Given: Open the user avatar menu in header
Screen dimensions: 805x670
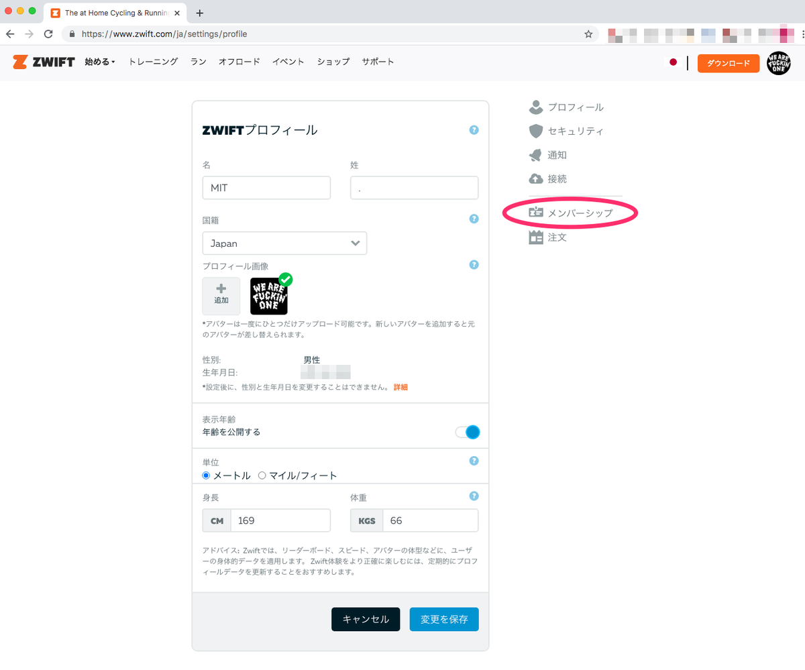Looking at the screenshot, I should coord(779,62).
